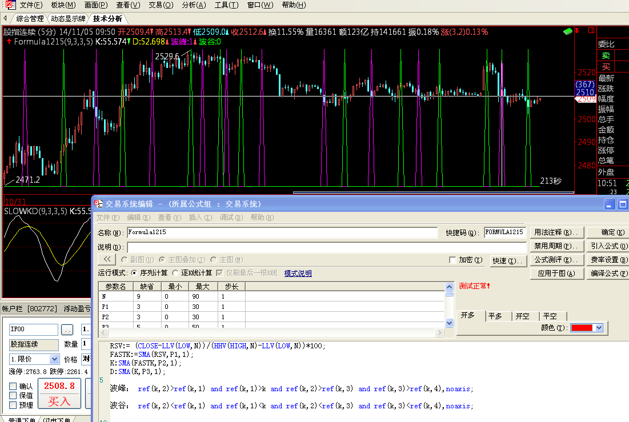This screenshot has width=629, height=422.
Task: Click the 快速 button
Action: pos(507,261)
